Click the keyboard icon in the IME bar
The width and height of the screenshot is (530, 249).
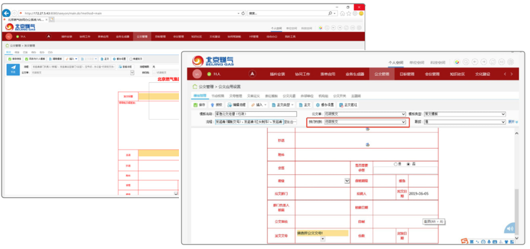495,242
